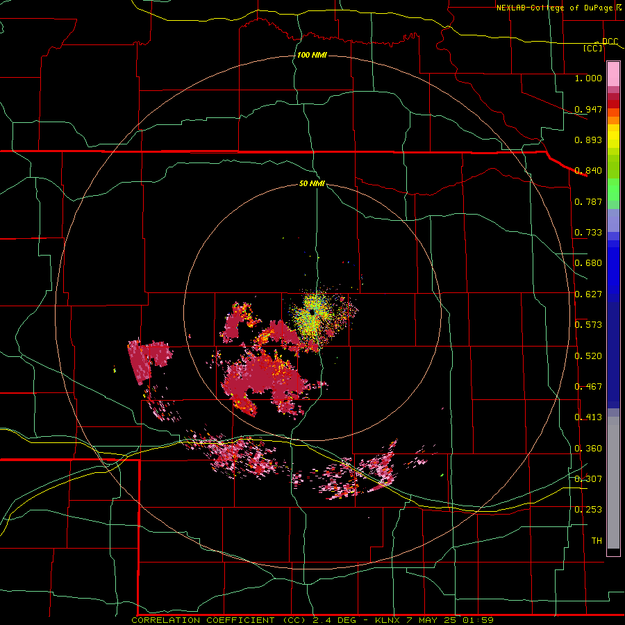Screen dimensions: 625x625
Task: Select the 0.360 scale value
Action: [x=588, y=449]
